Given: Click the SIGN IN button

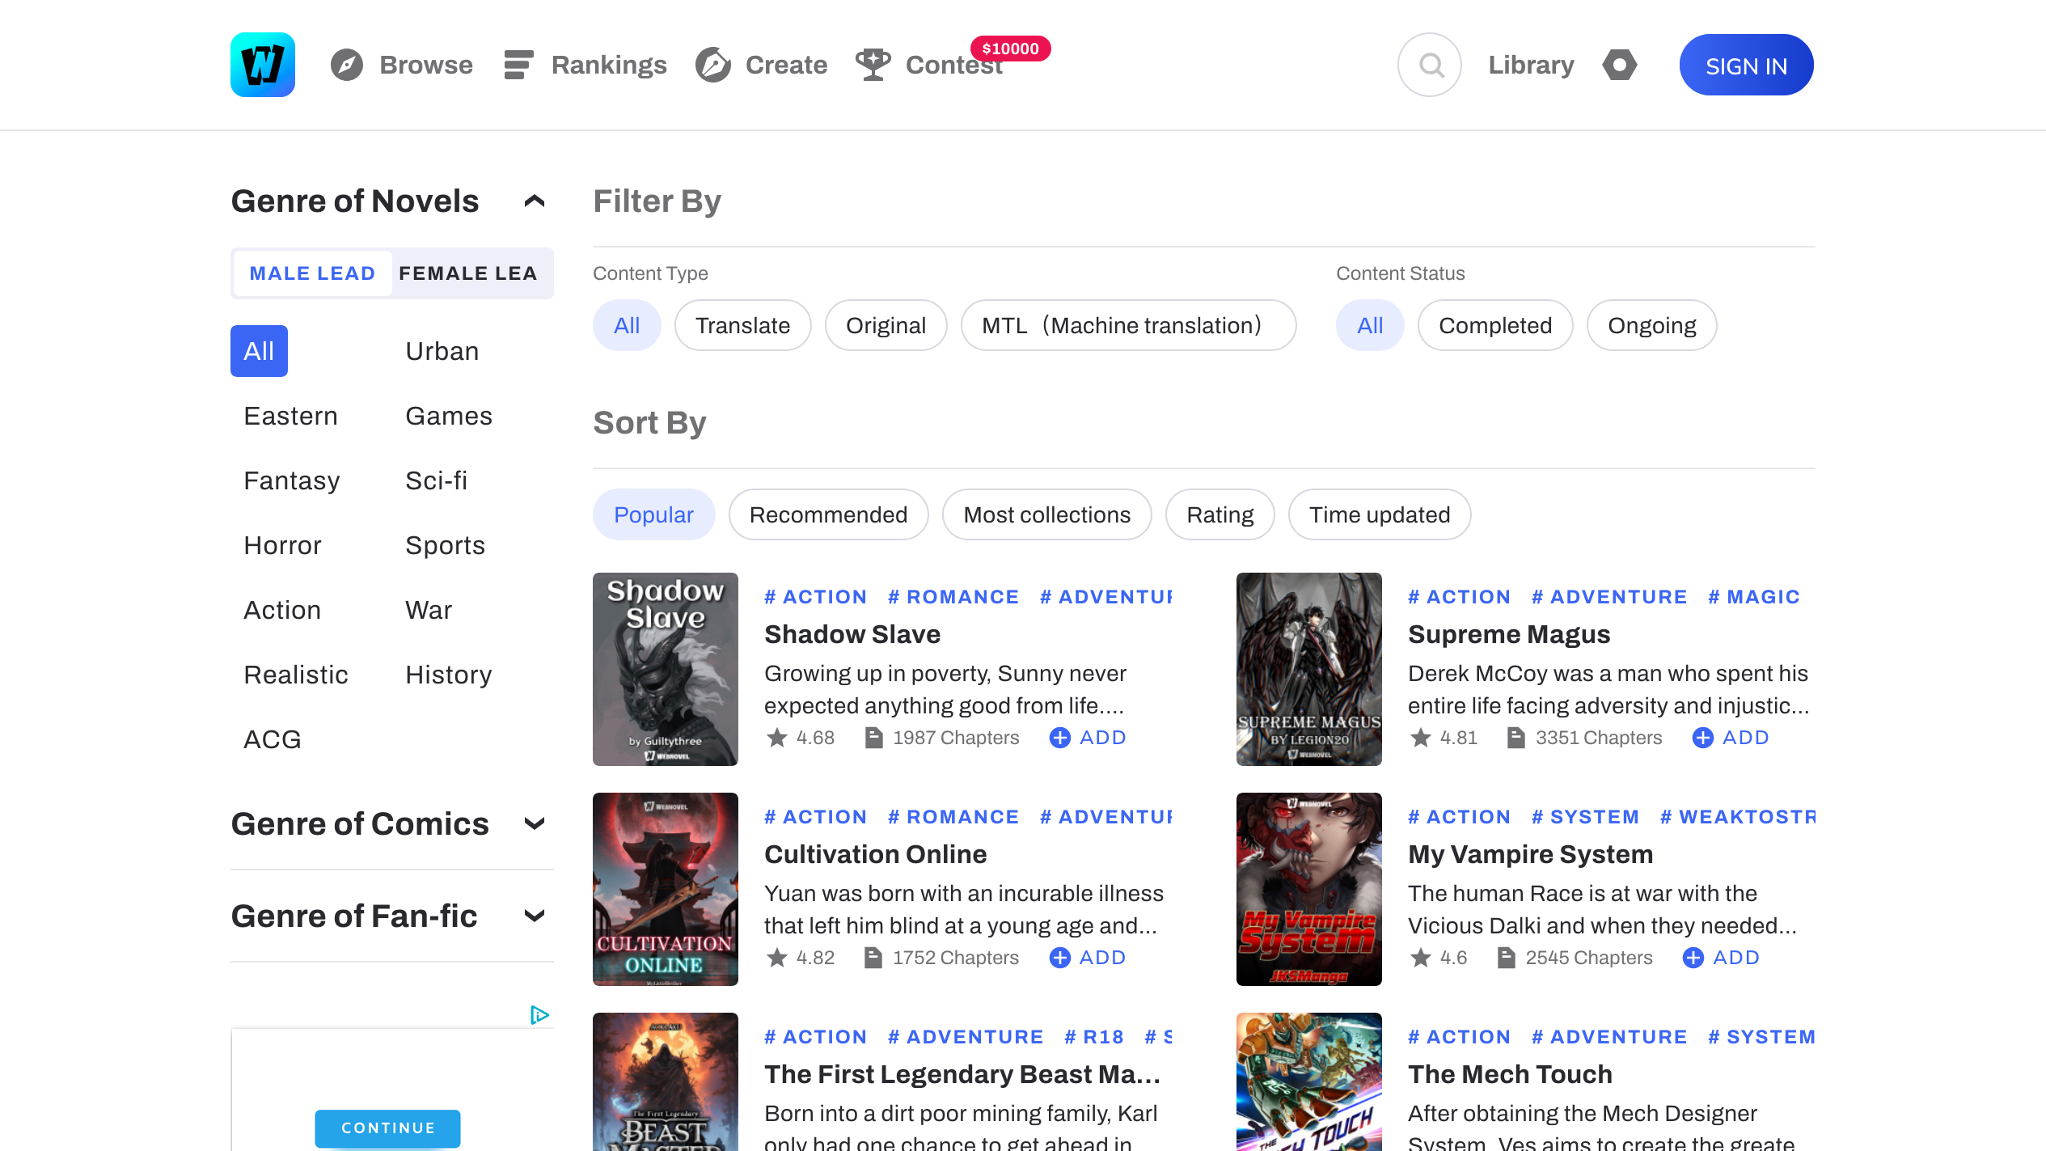Looking at the screenshot, I should tap(1746, 65).
